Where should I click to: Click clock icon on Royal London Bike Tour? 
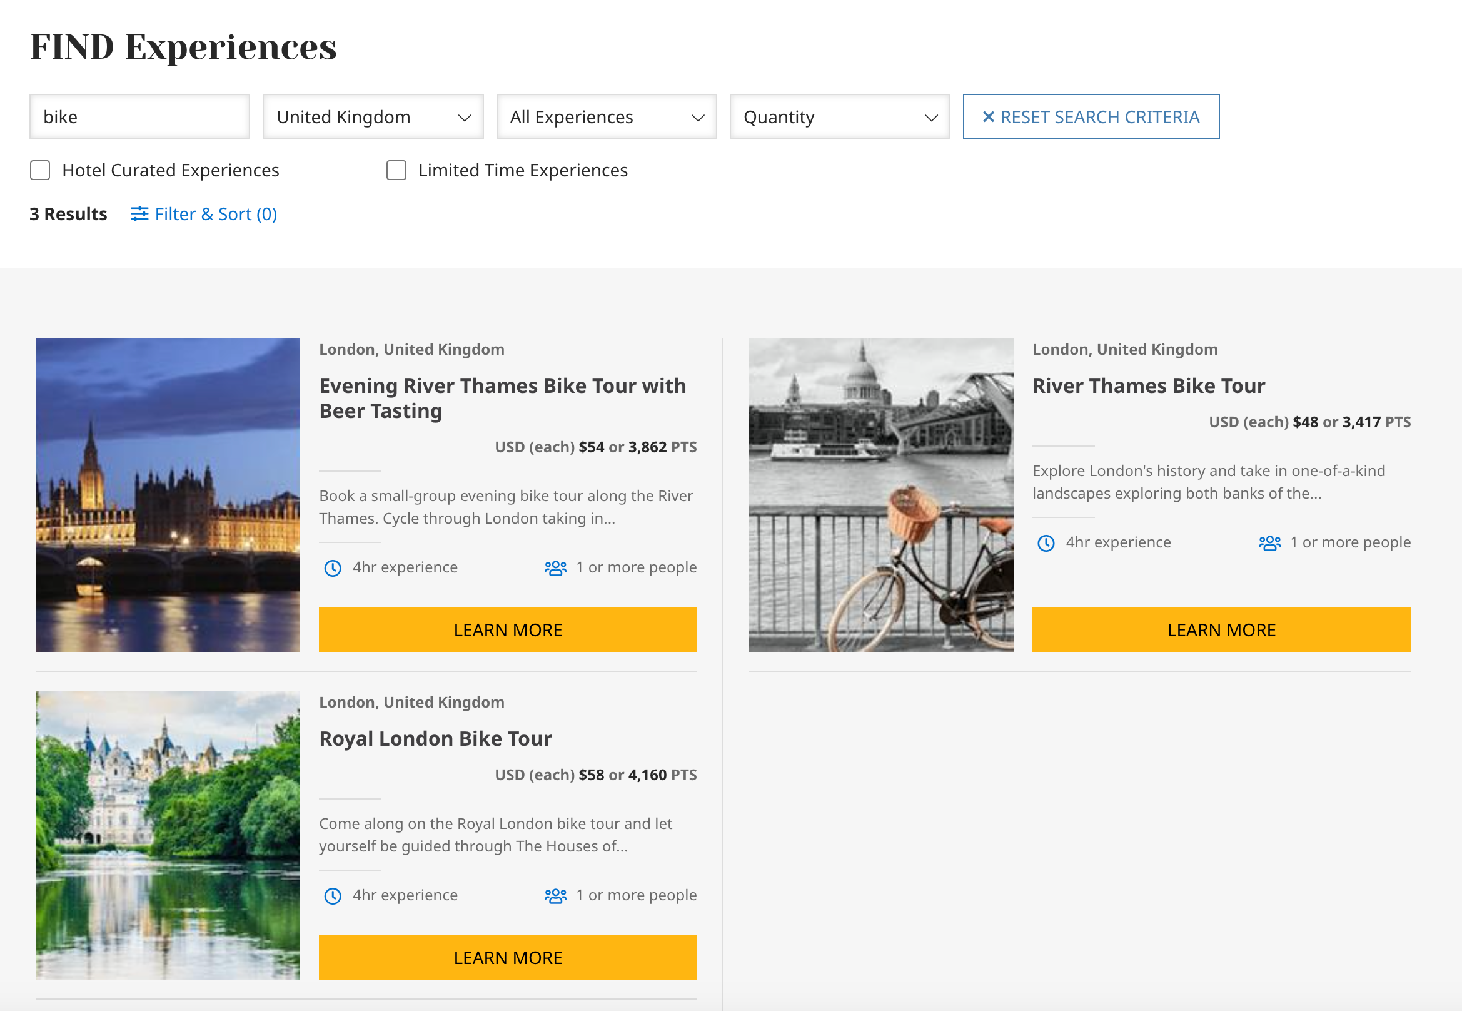tap(333, 896)
